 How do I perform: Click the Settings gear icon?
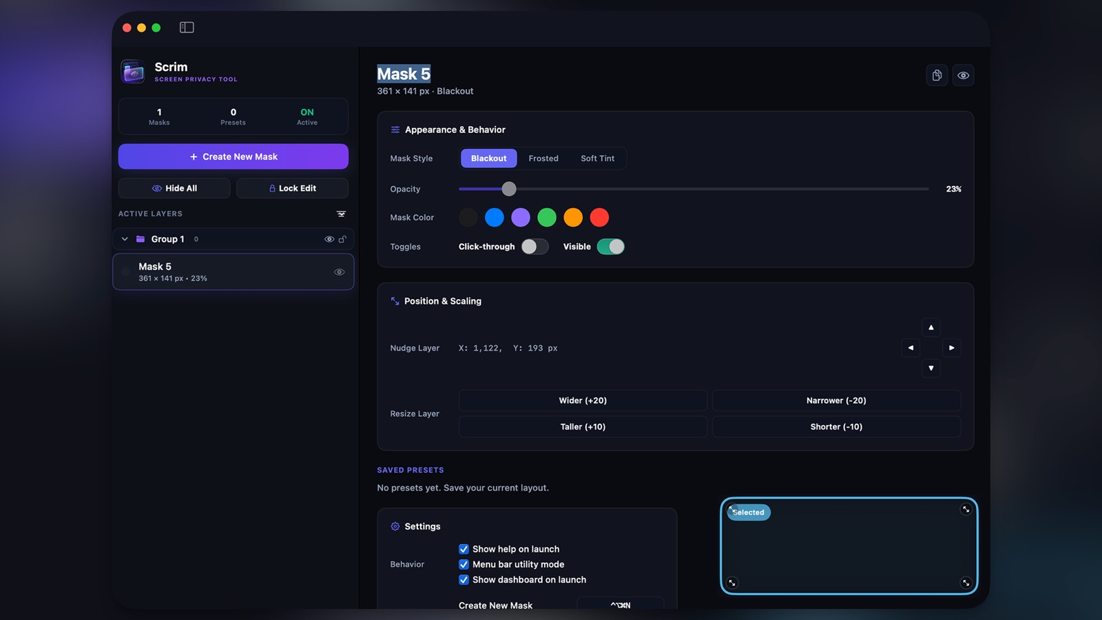coord(395,526)
